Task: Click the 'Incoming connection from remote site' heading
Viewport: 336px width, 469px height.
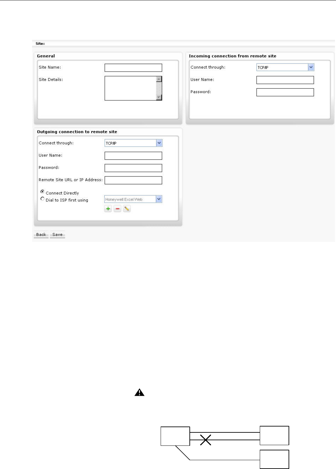Action: click(233, 56)
